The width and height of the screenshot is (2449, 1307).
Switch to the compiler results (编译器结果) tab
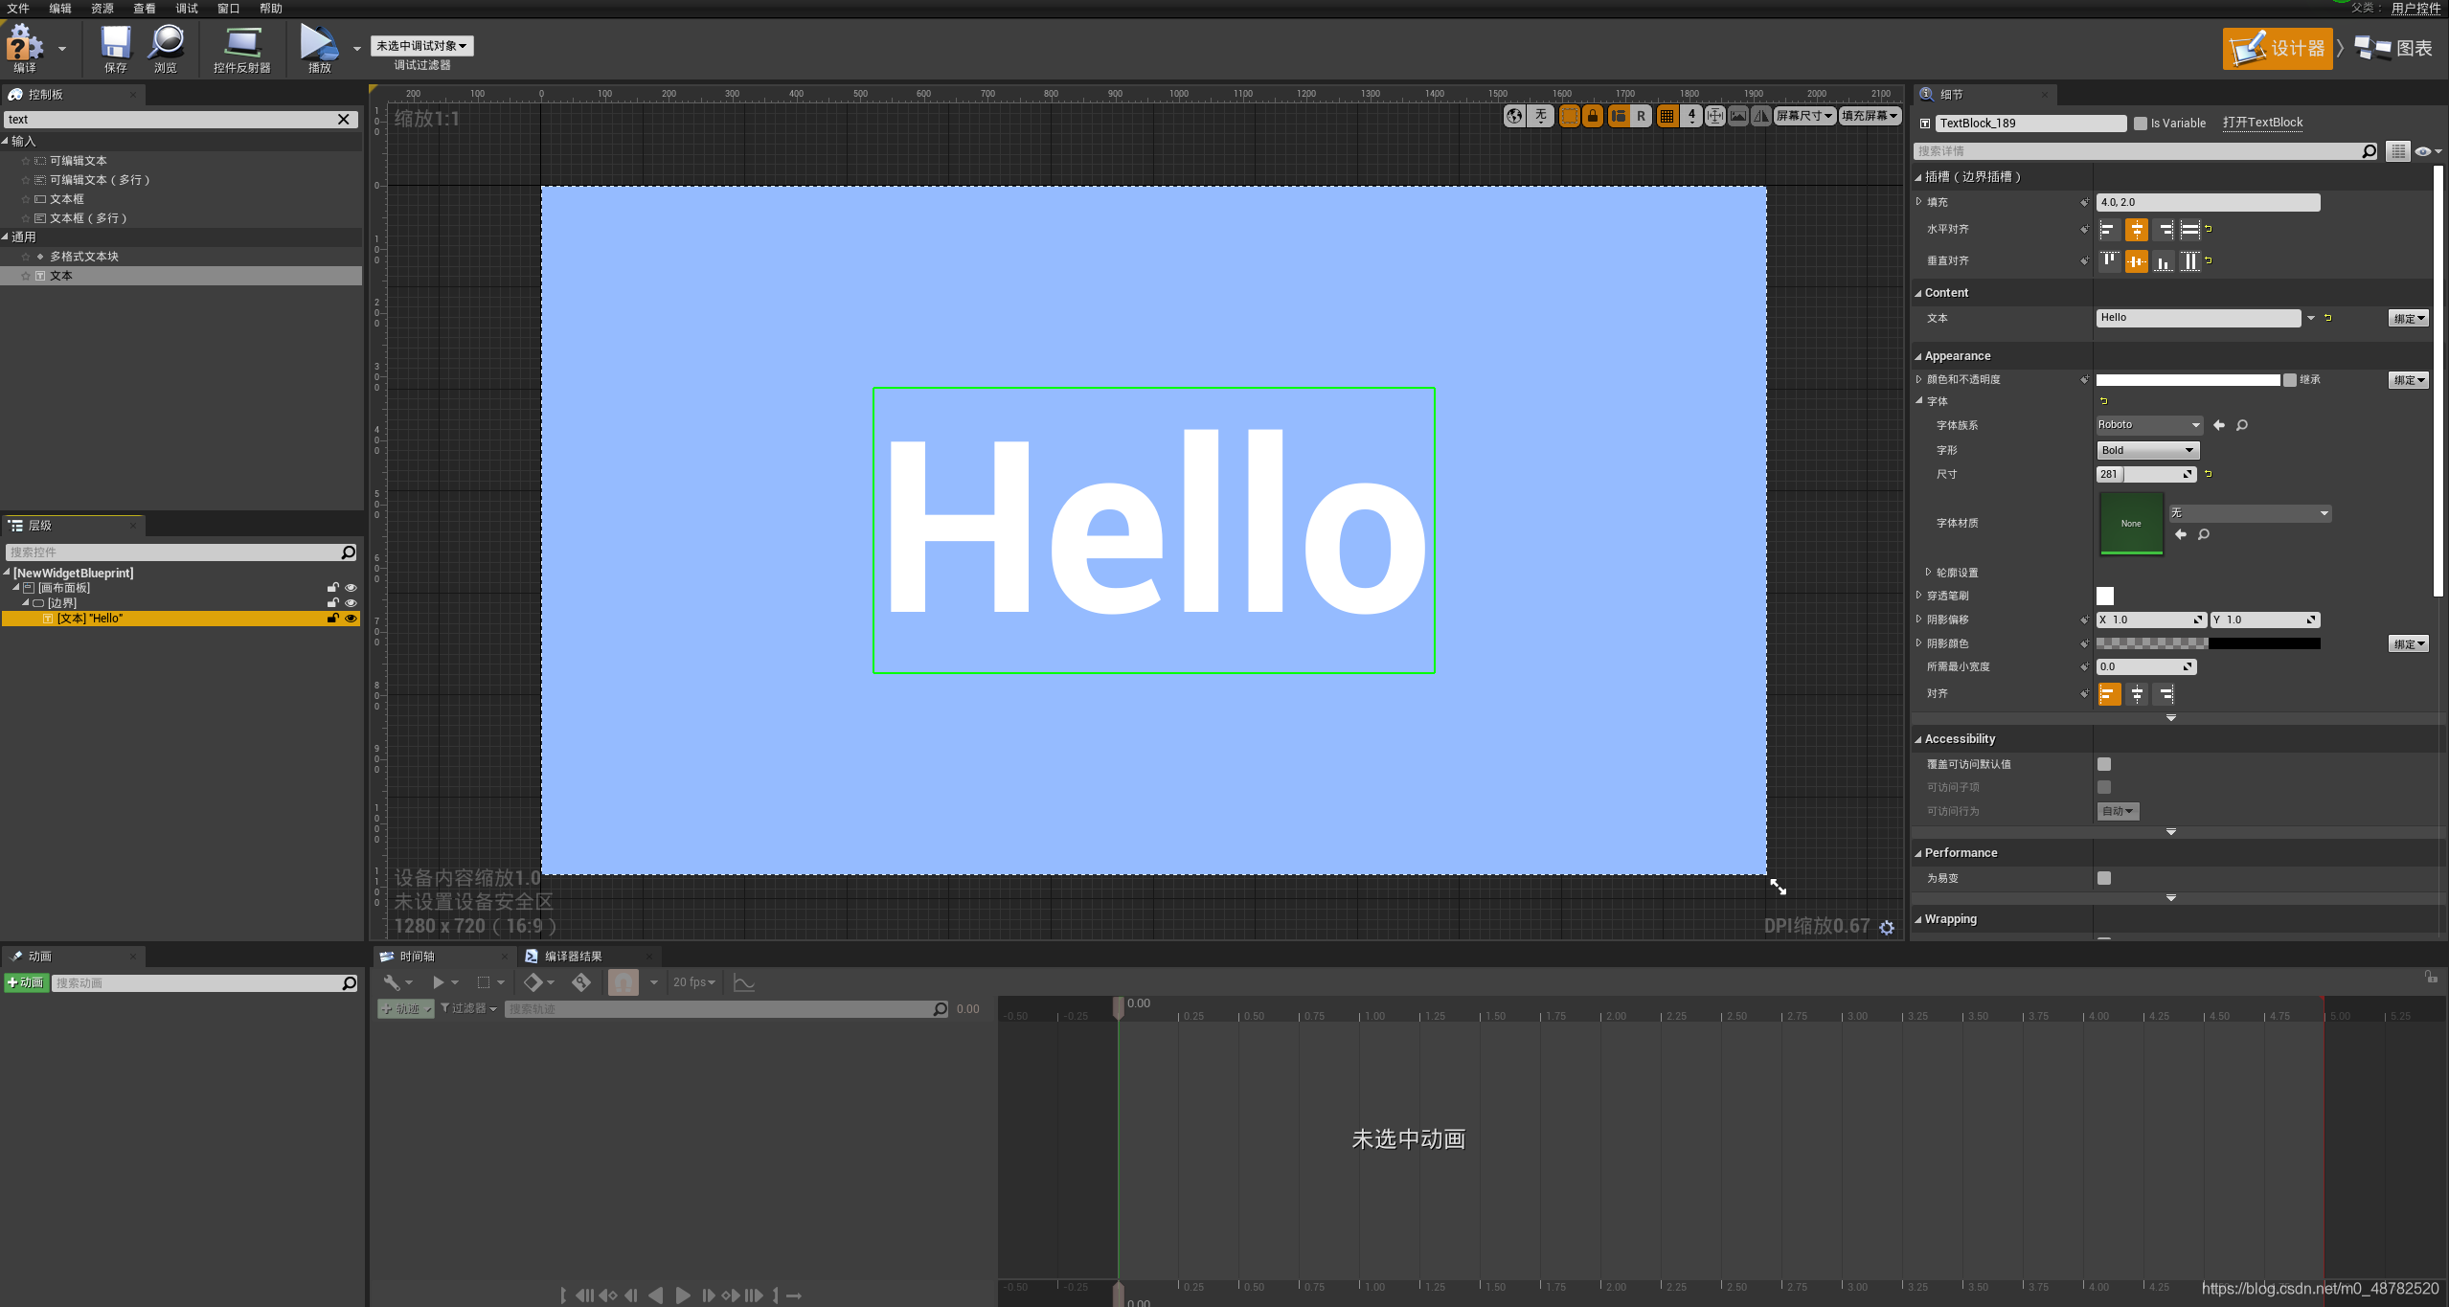point(573,957)
